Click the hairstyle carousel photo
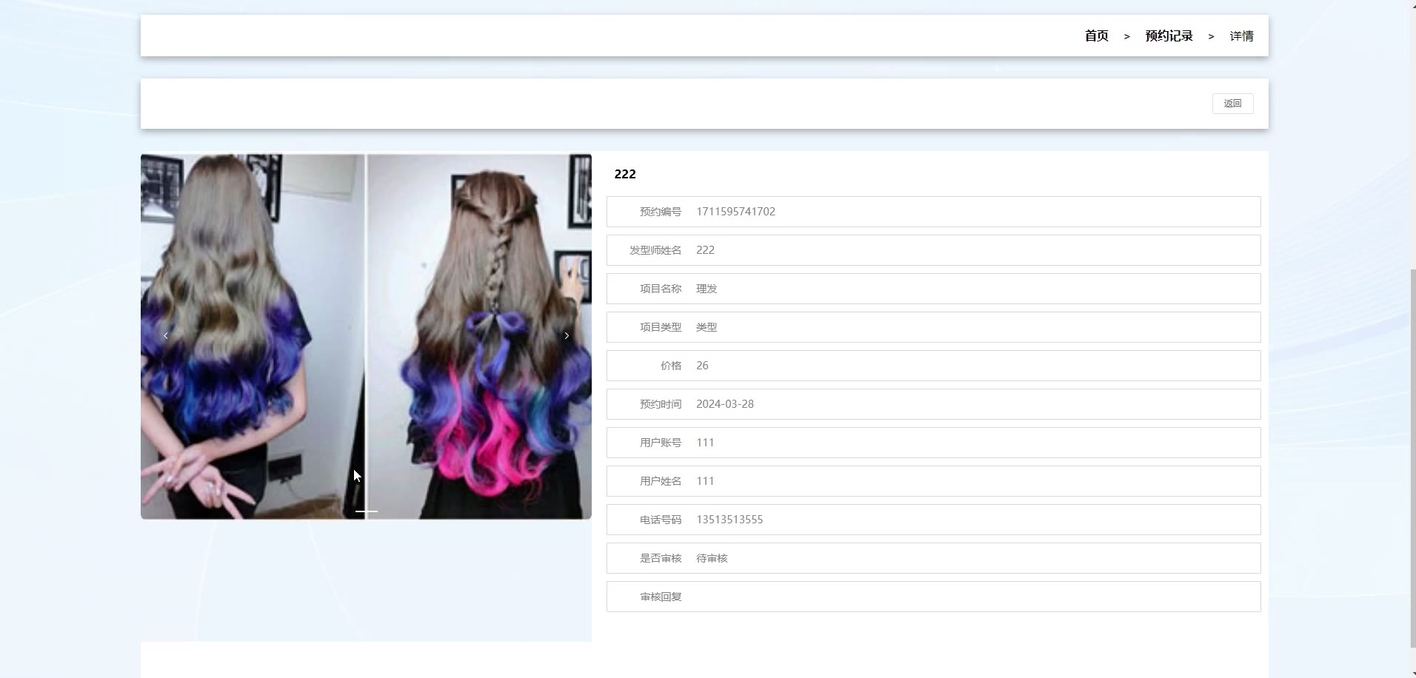Screen dimensions: 1416x678 [366, 336]
